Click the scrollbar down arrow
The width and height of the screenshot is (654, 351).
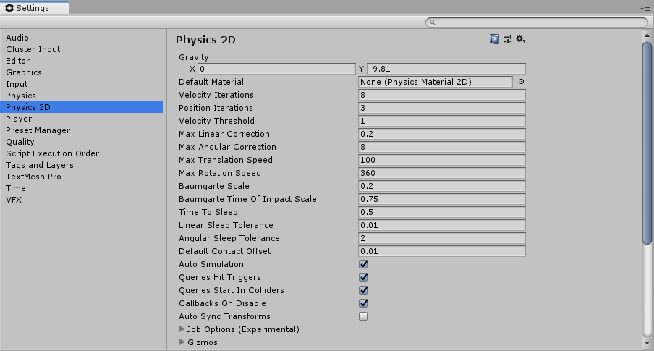647,344
